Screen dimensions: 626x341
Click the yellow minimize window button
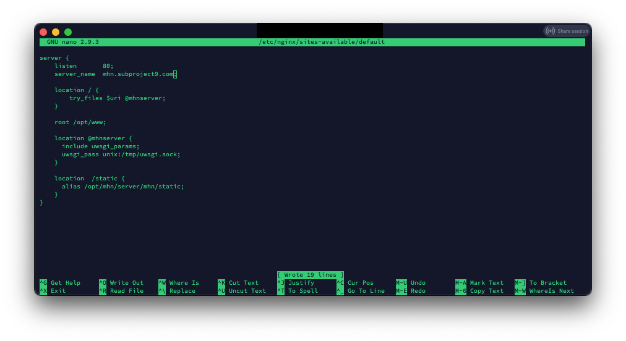point(56,32)
